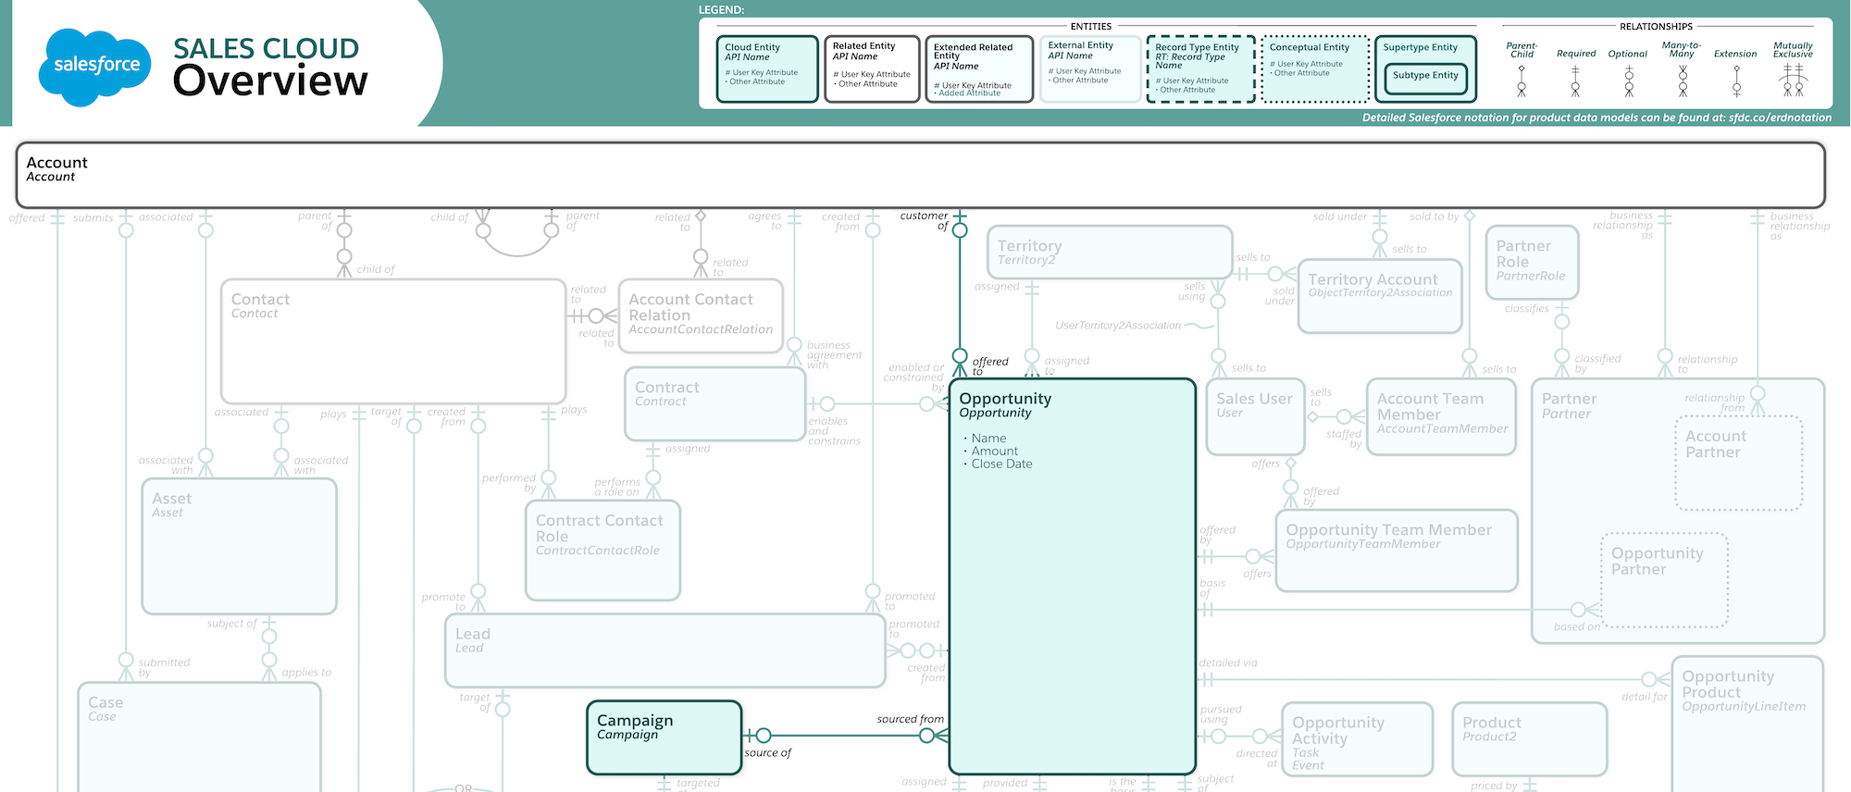This screenshot has height=792, width=1851.
Task: Click the Opportunity "Name" attribute
Action: pos(988,438)
